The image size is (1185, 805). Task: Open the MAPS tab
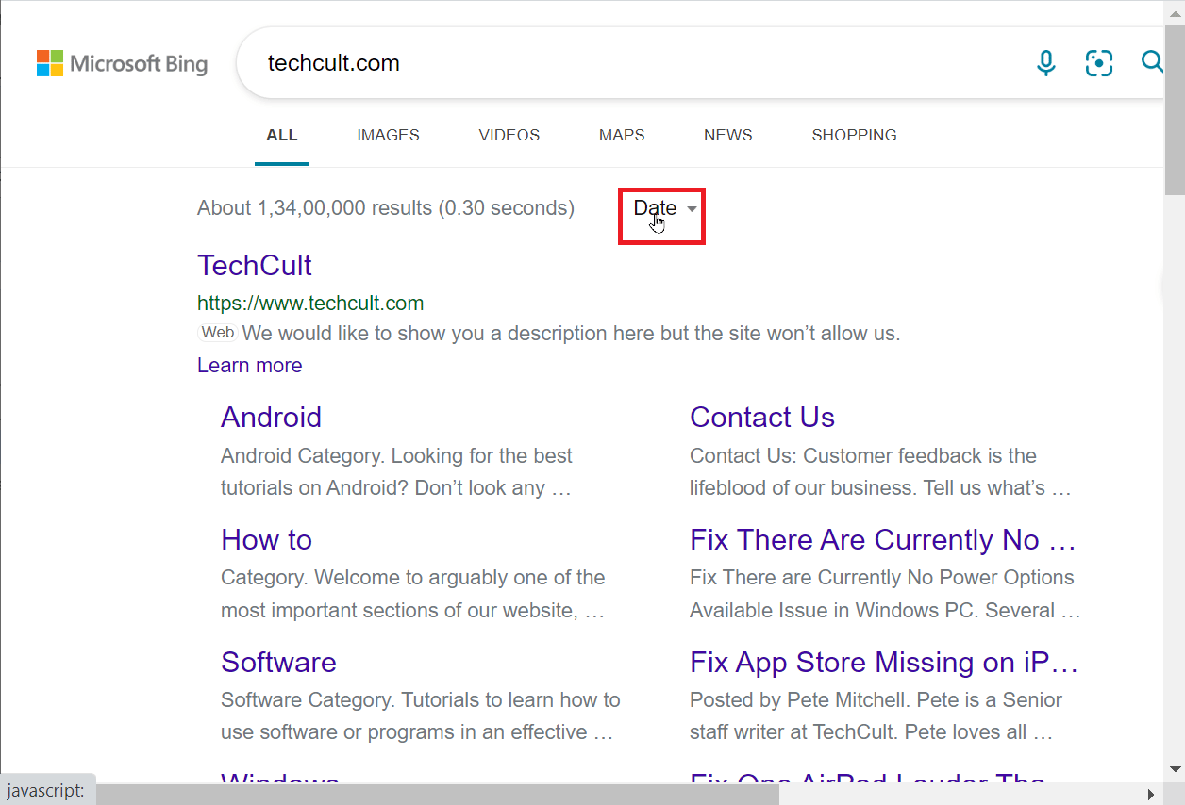tap(622, 135)
